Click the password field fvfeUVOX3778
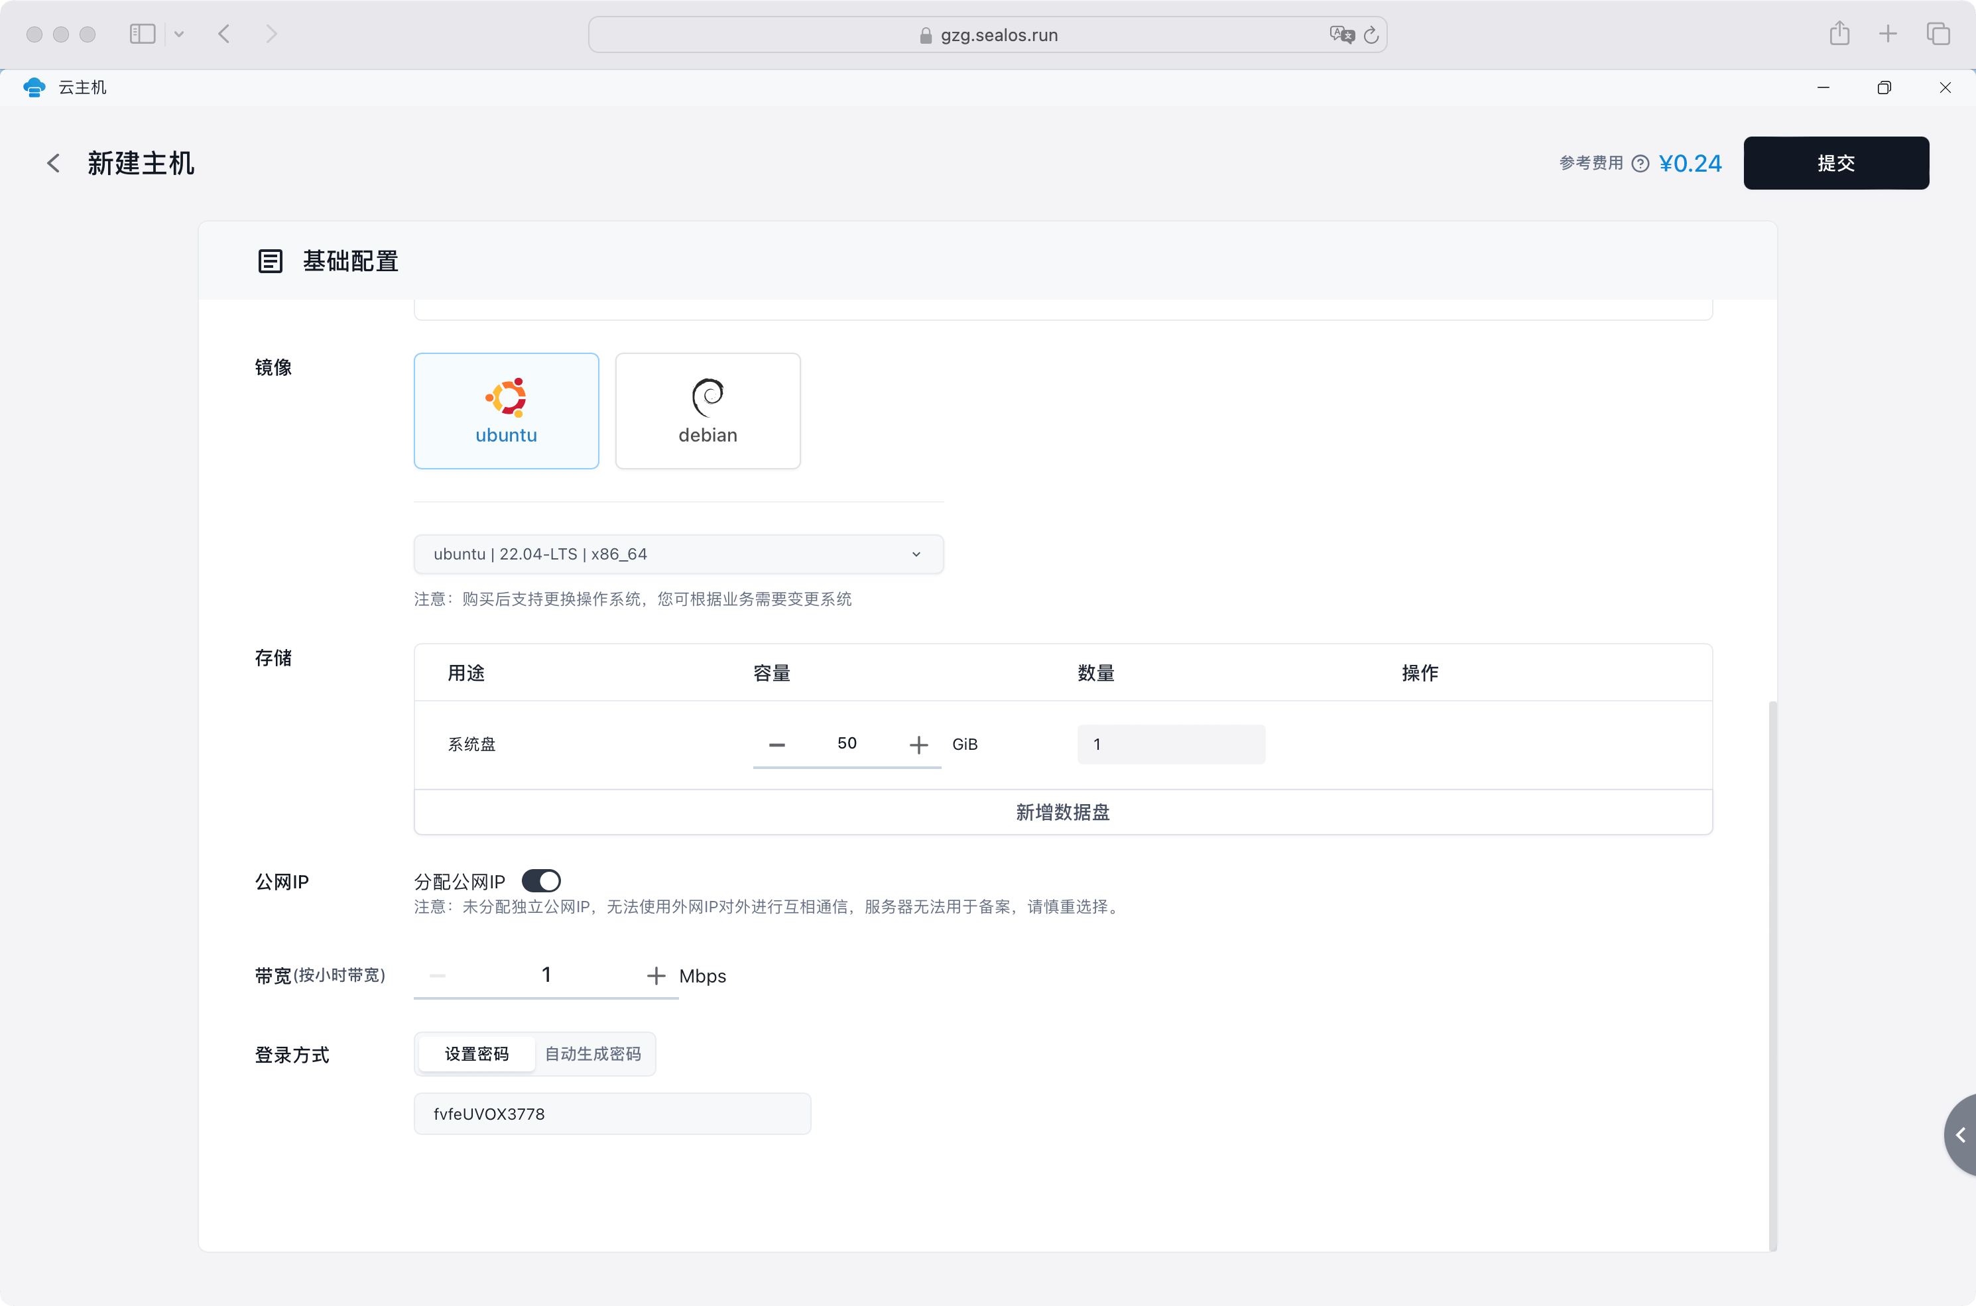 (612, 1114)
